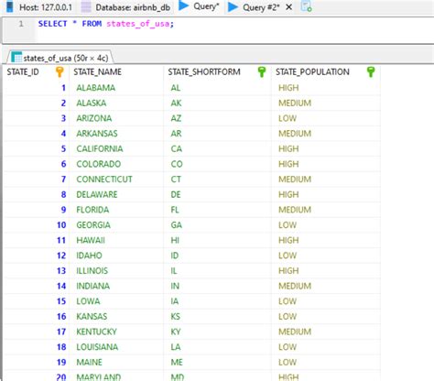Screen dimensions: 434x381
Task: Select the KENTUCKY cell
Action: pos(96,332)
